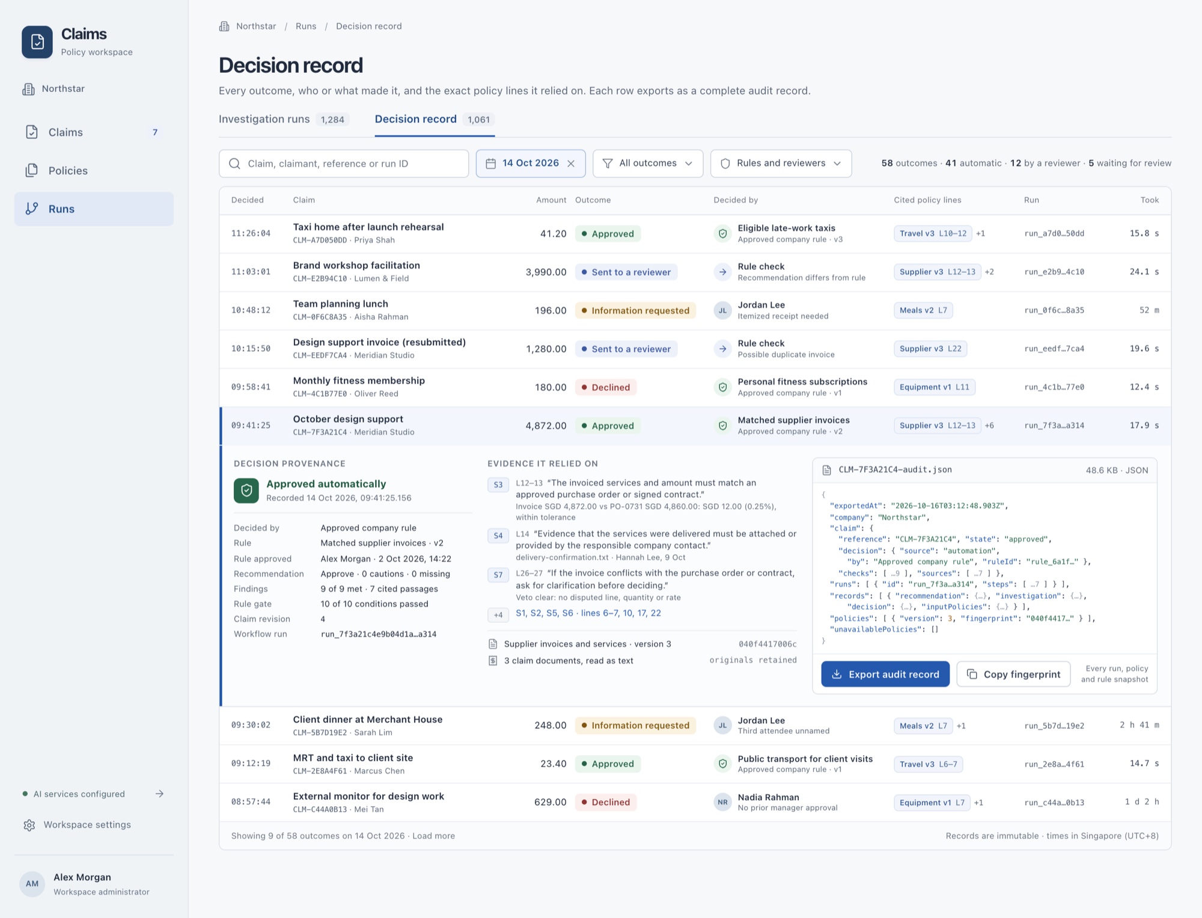Viewport: 1202px width, 918px height.
Task: Click the S1, S2, S5, S6 lines link
Action: click(x=588, y=613)
